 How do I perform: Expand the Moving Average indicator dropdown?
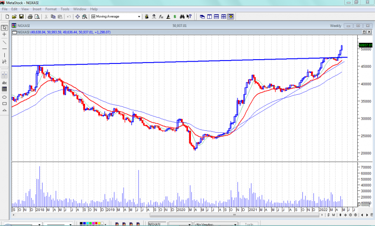point(139,17)
